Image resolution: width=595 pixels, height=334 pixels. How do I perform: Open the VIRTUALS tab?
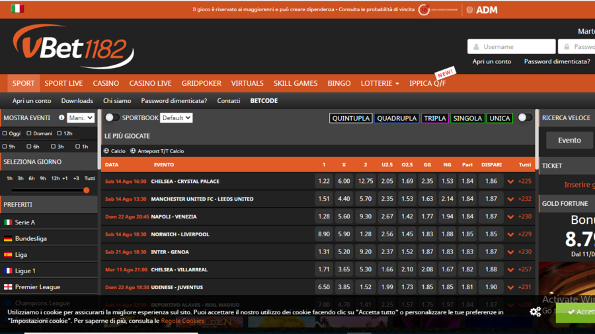coord(247,83)
